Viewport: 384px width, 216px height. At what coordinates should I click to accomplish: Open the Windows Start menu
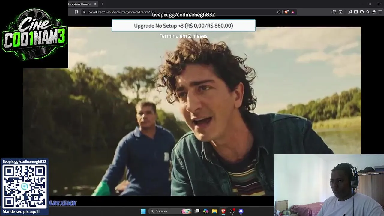coord(143,211)
